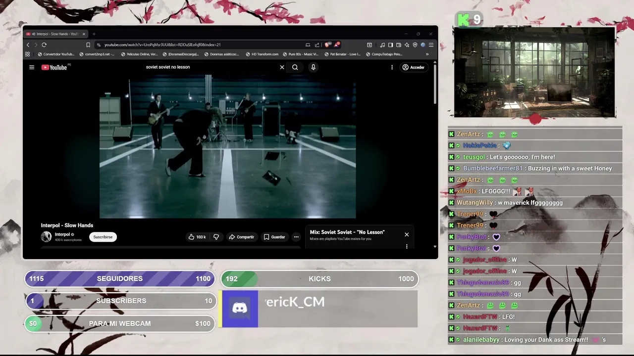Viewport: 634px width, 356px height.
Task: Click the Compartir share button
Action: pos(241,237)
